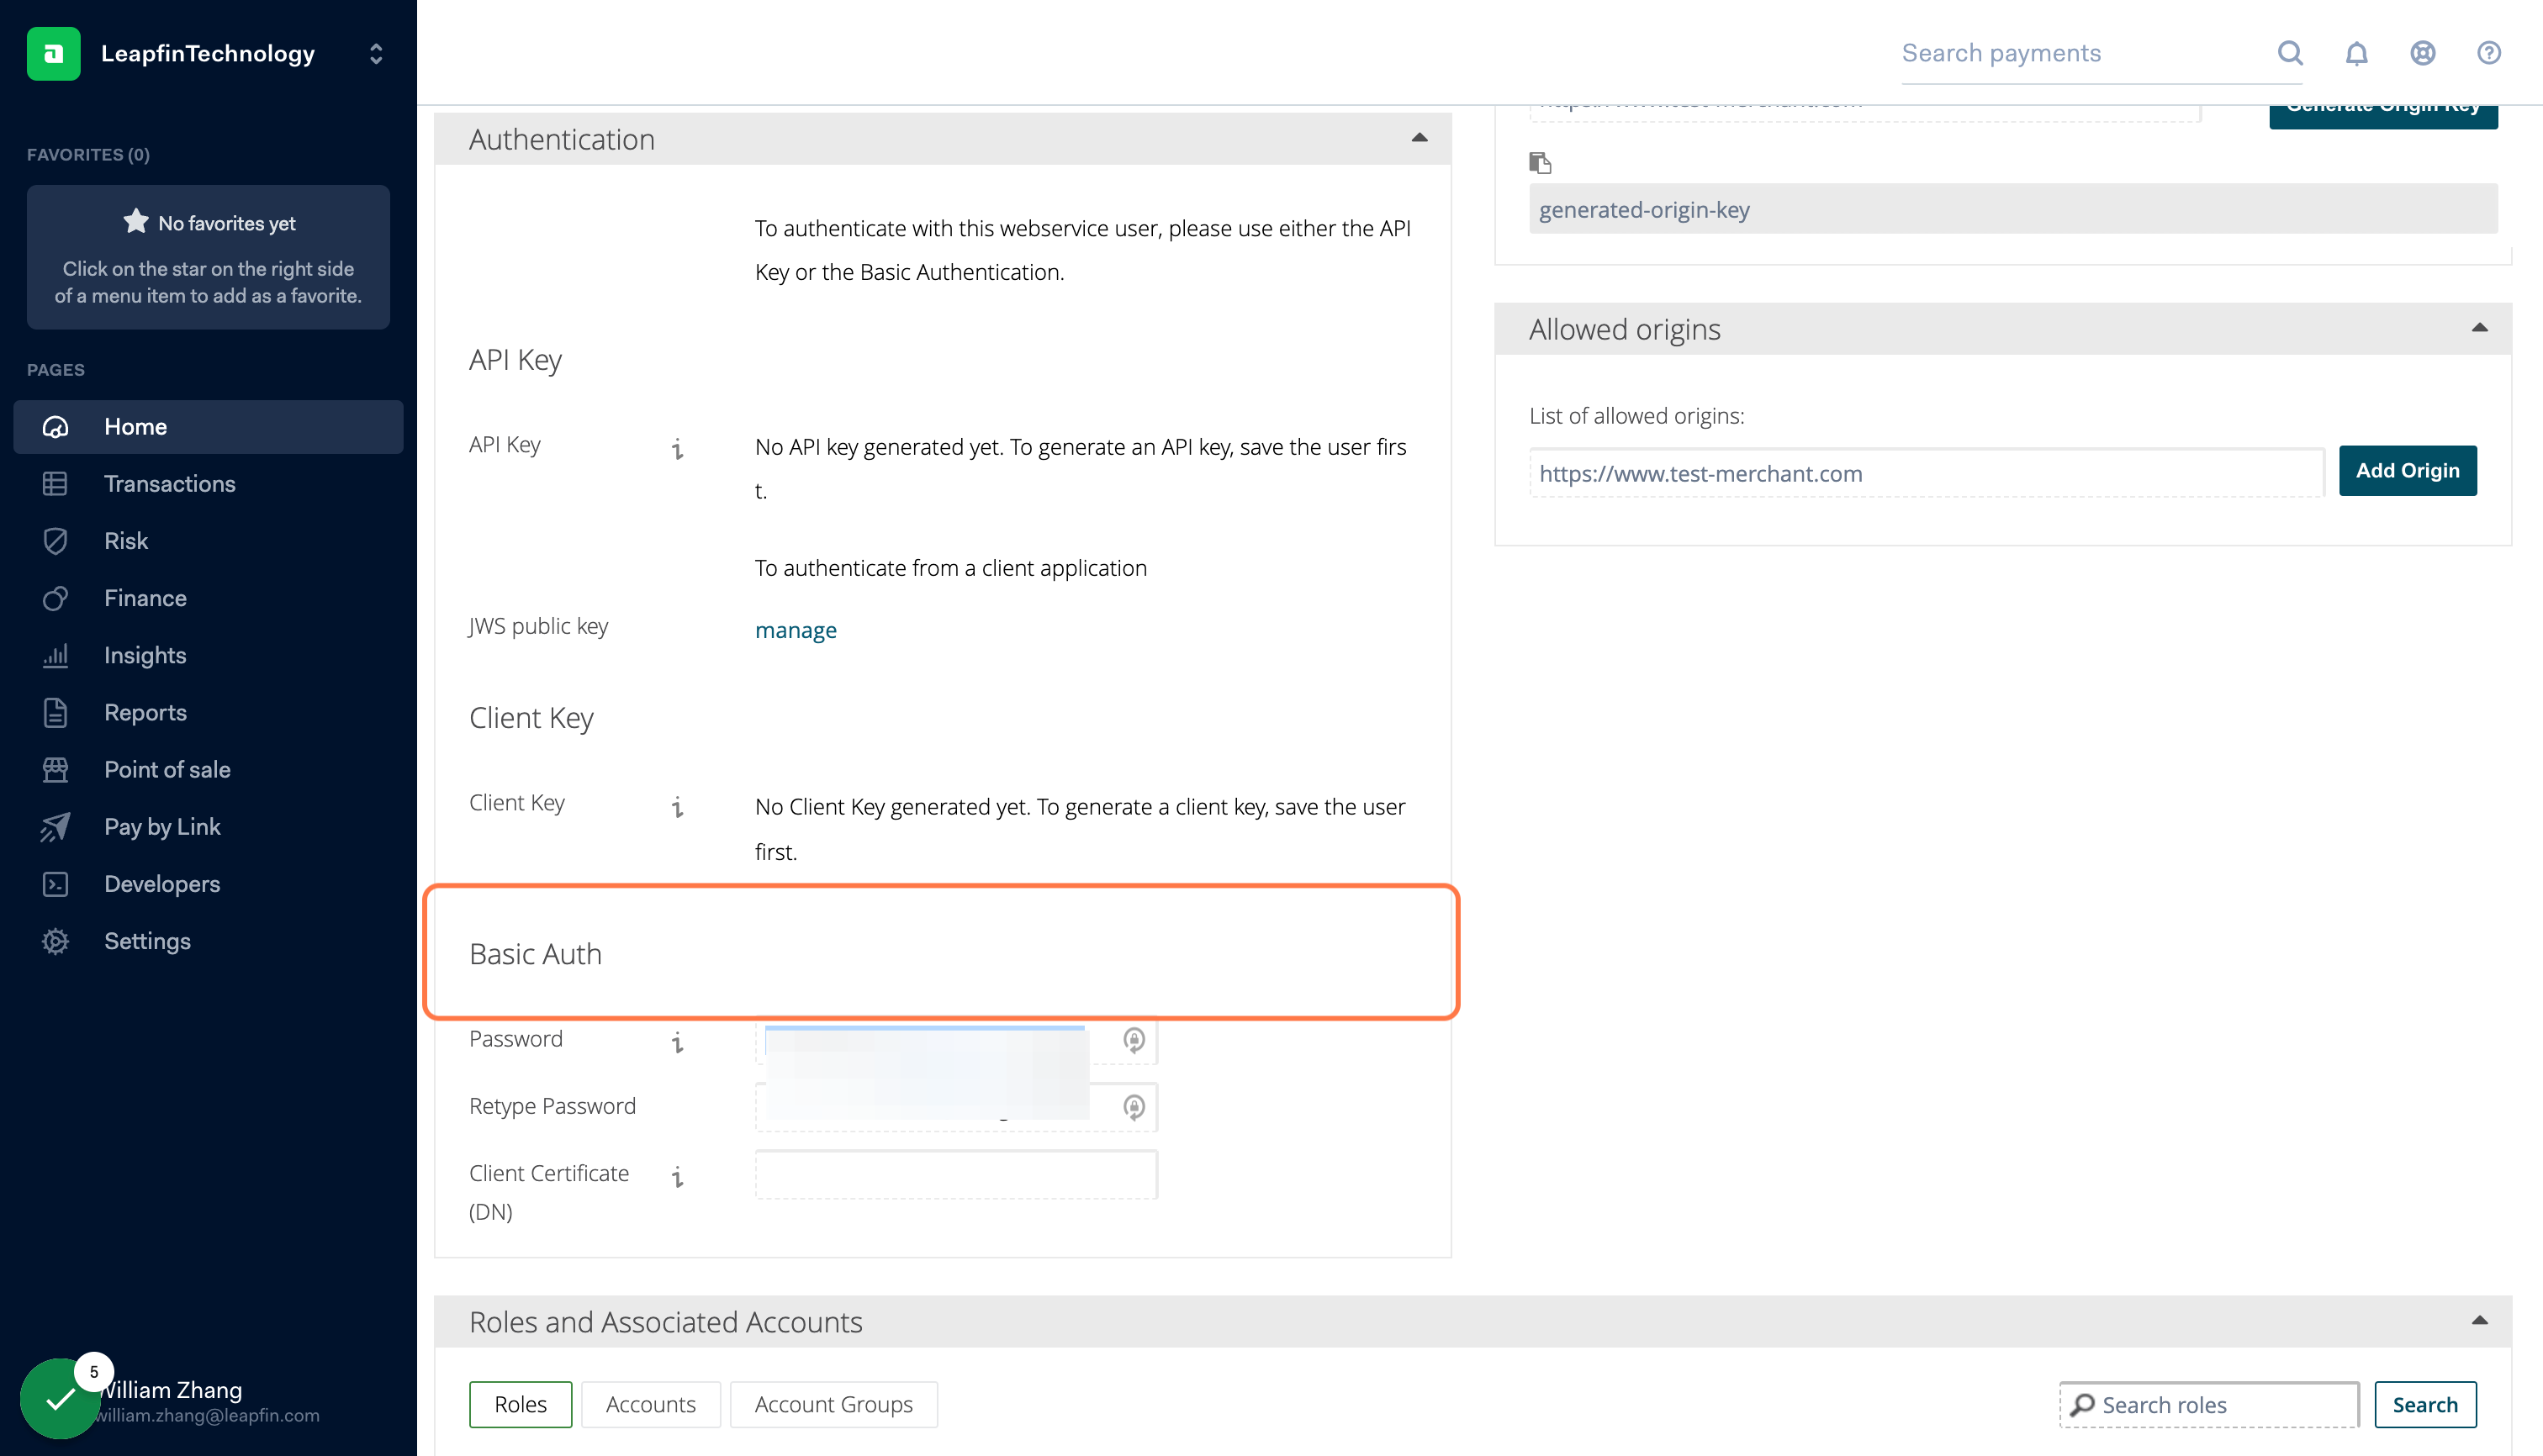Image resolution: width=2543 pixels, height=1456 pixels.
Task: Switch to the Accounts tab
Action: (x=650, y=1404)
